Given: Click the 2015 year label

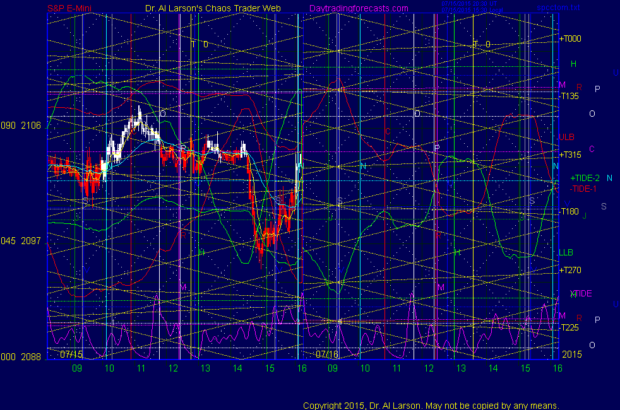Looking at the screenshot, I should tap(572, 354).
